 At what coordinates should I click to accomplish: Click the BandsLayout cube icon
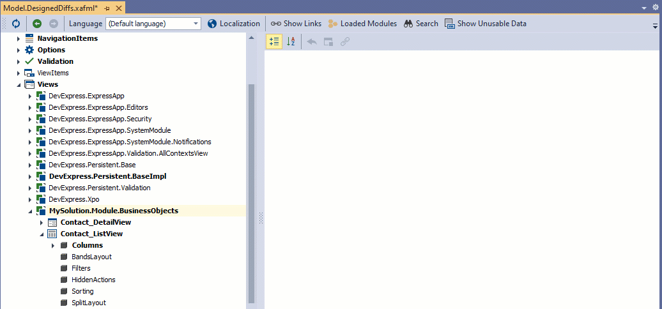(64, 257)
